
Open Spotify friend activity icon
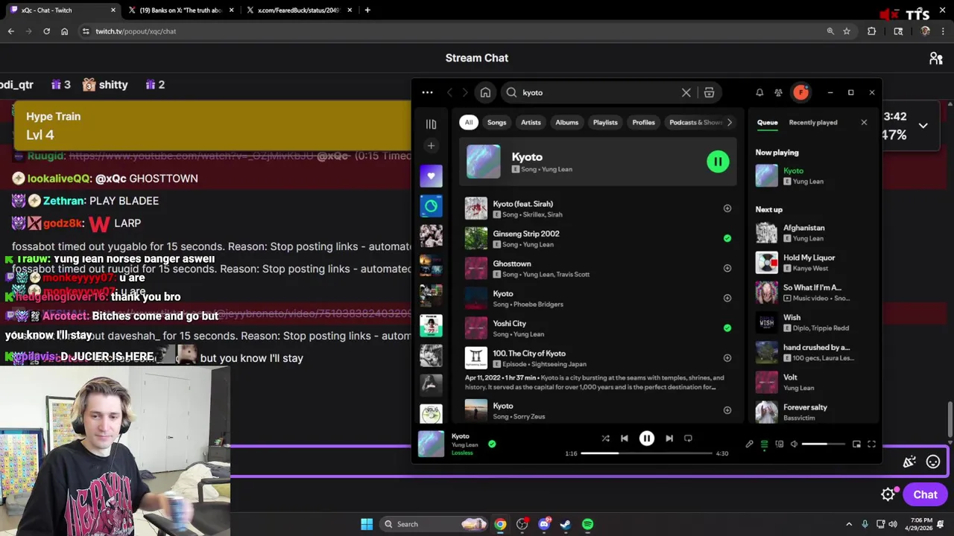[778, 92]
